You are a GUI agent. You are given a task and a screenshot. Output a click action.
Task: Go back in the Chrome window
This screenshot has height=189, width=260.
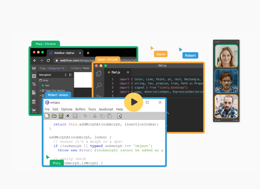point(35,61)
